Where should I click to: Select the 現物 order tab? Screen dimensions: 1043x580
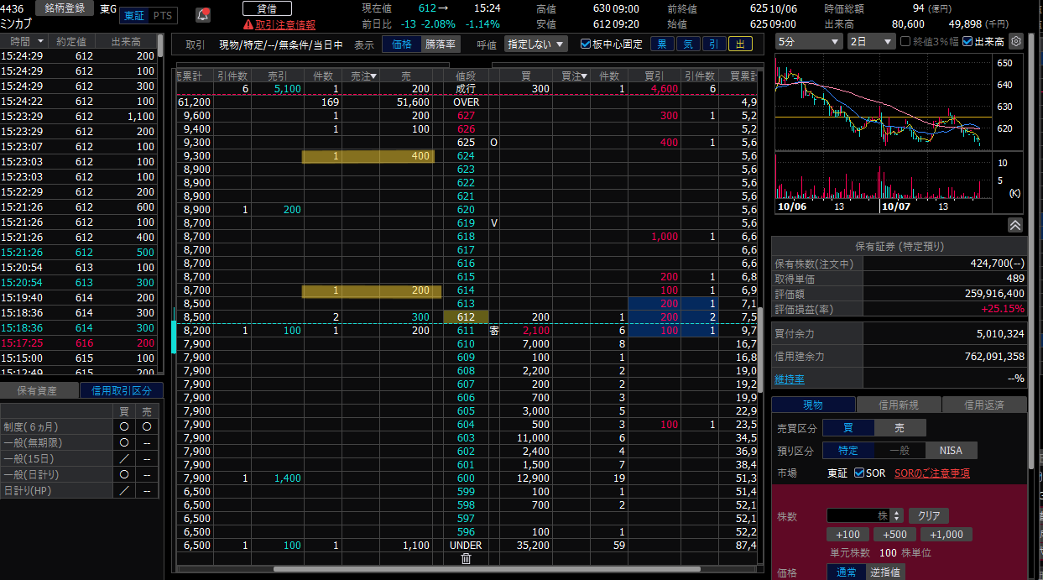[813, 405]
